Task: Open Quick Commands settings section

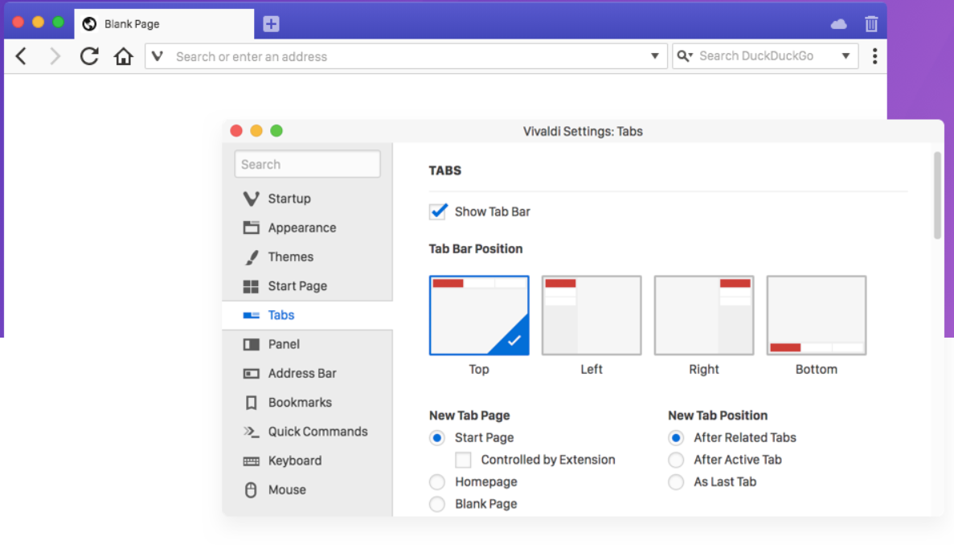Action: click(307, 432)
